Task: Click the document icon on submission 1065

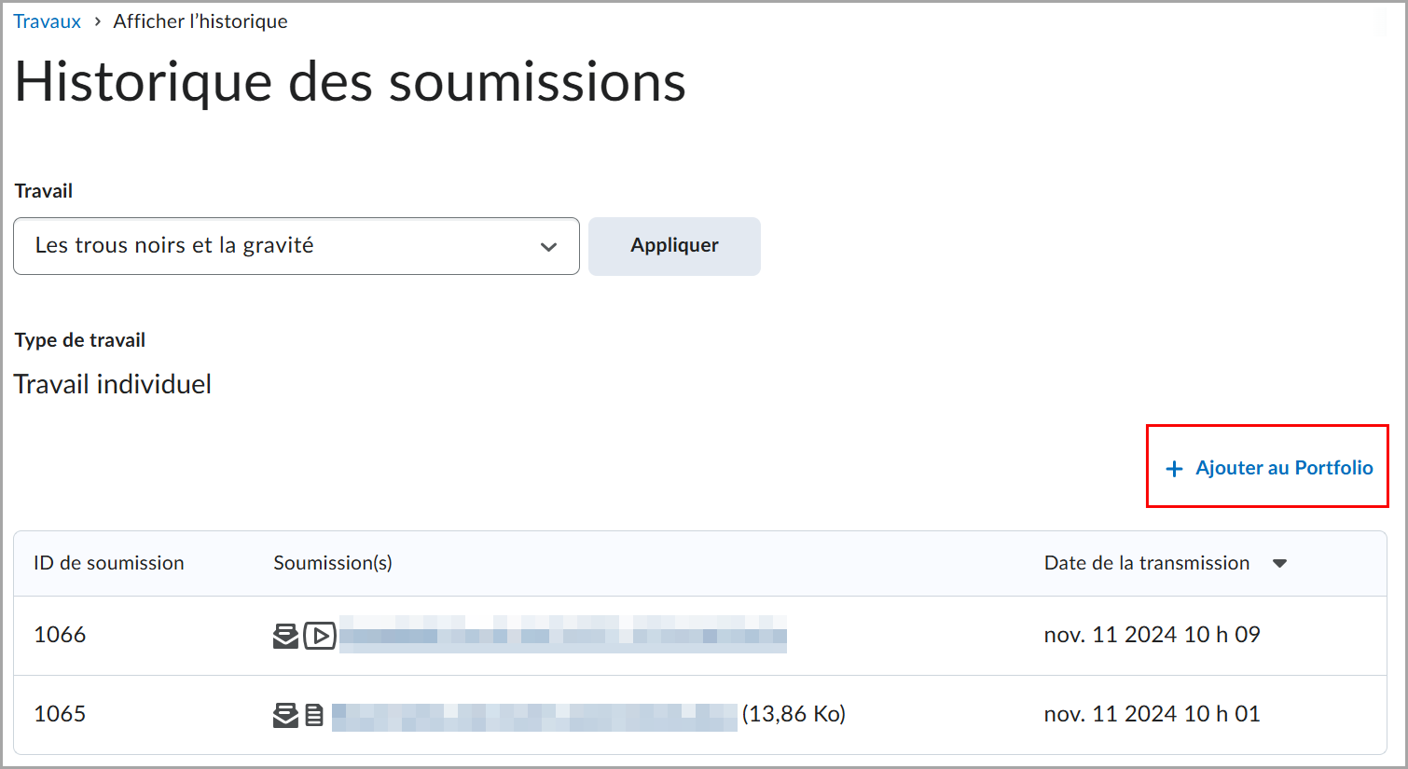Action: [x=313, y=714]
